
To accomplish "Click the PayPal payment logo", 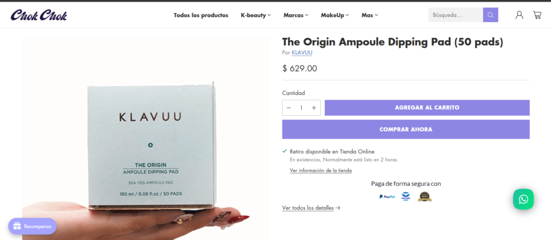I will coord(387,197).
